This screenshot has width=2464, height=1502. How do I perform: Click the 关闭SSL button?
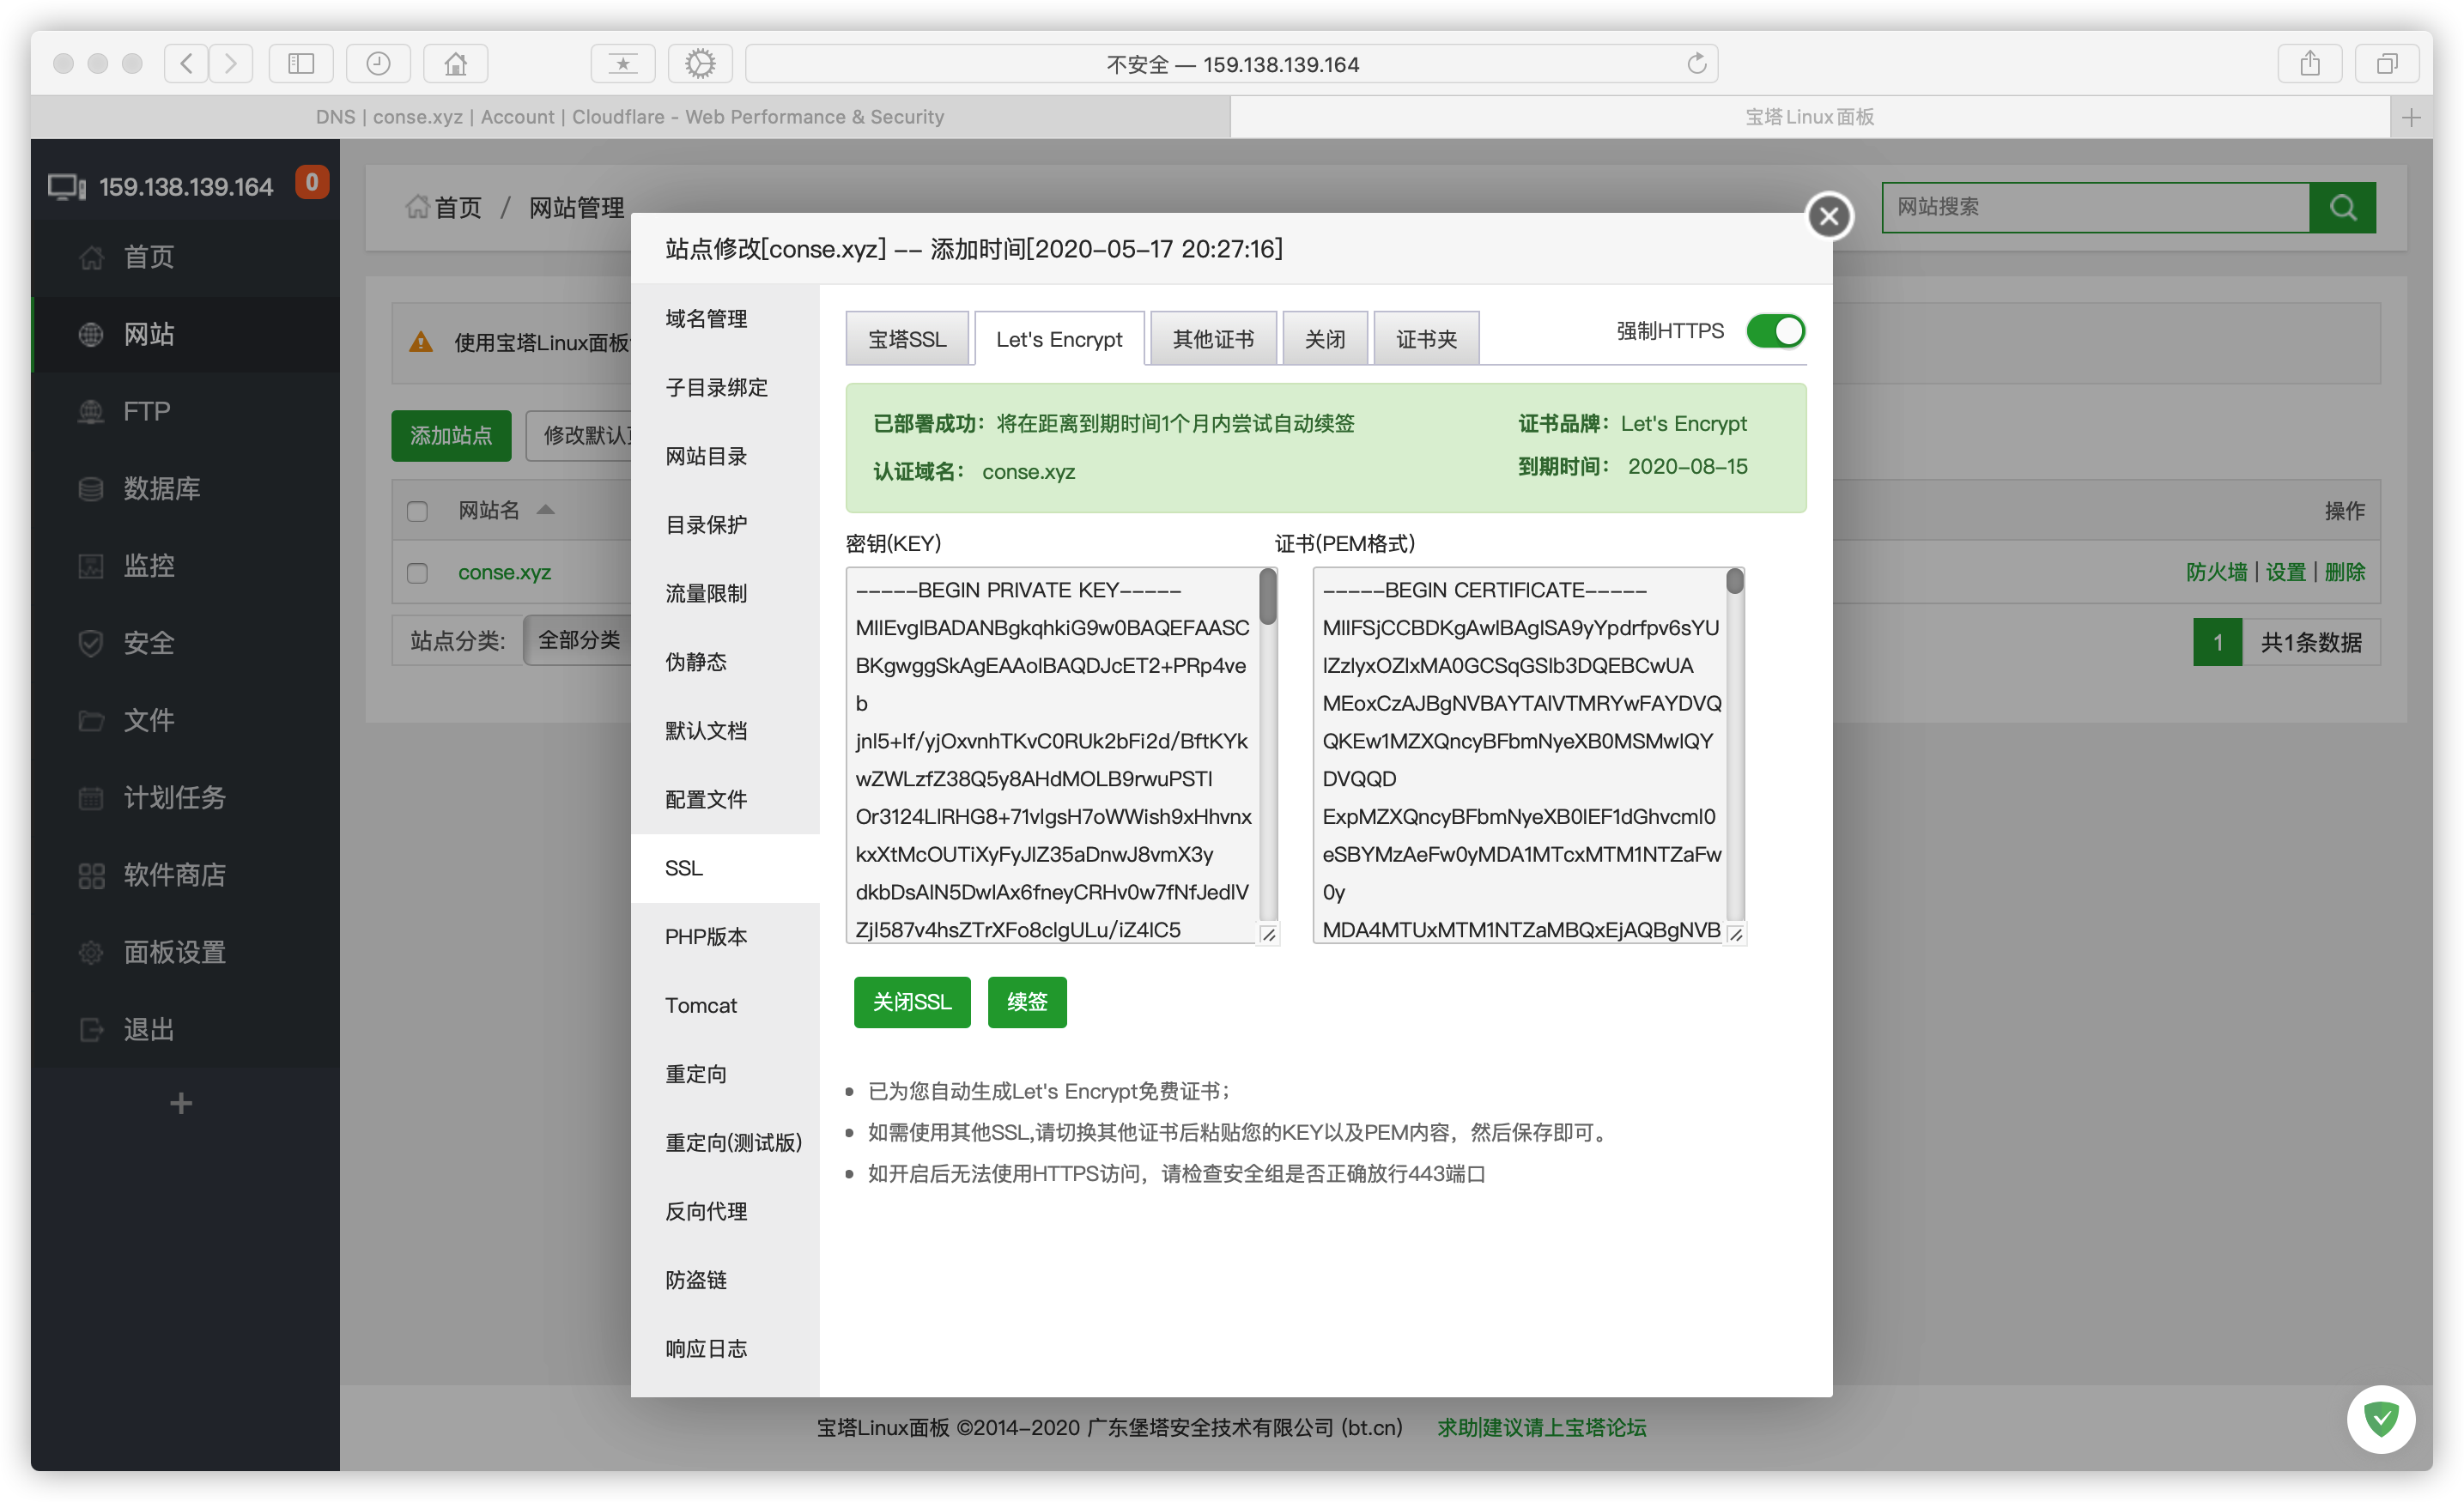pos(912,1001)
